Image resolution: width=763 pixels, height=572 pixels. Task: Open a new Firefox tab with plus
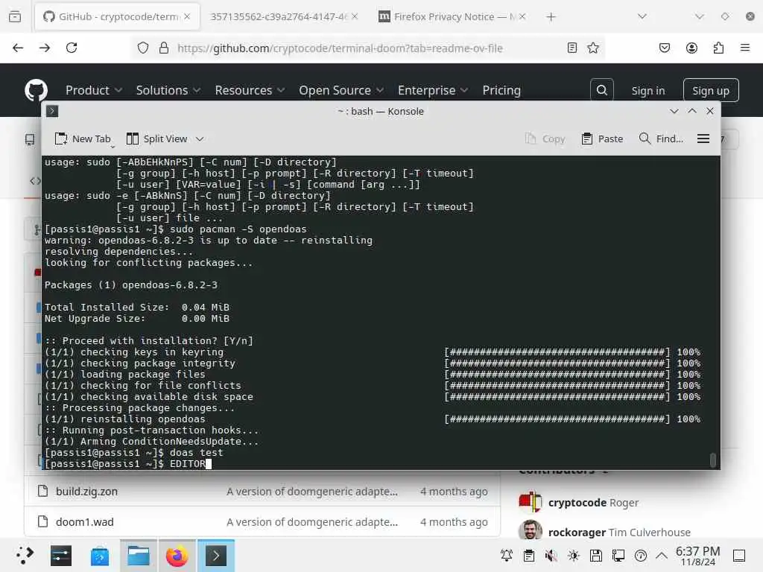pos(551,16)
